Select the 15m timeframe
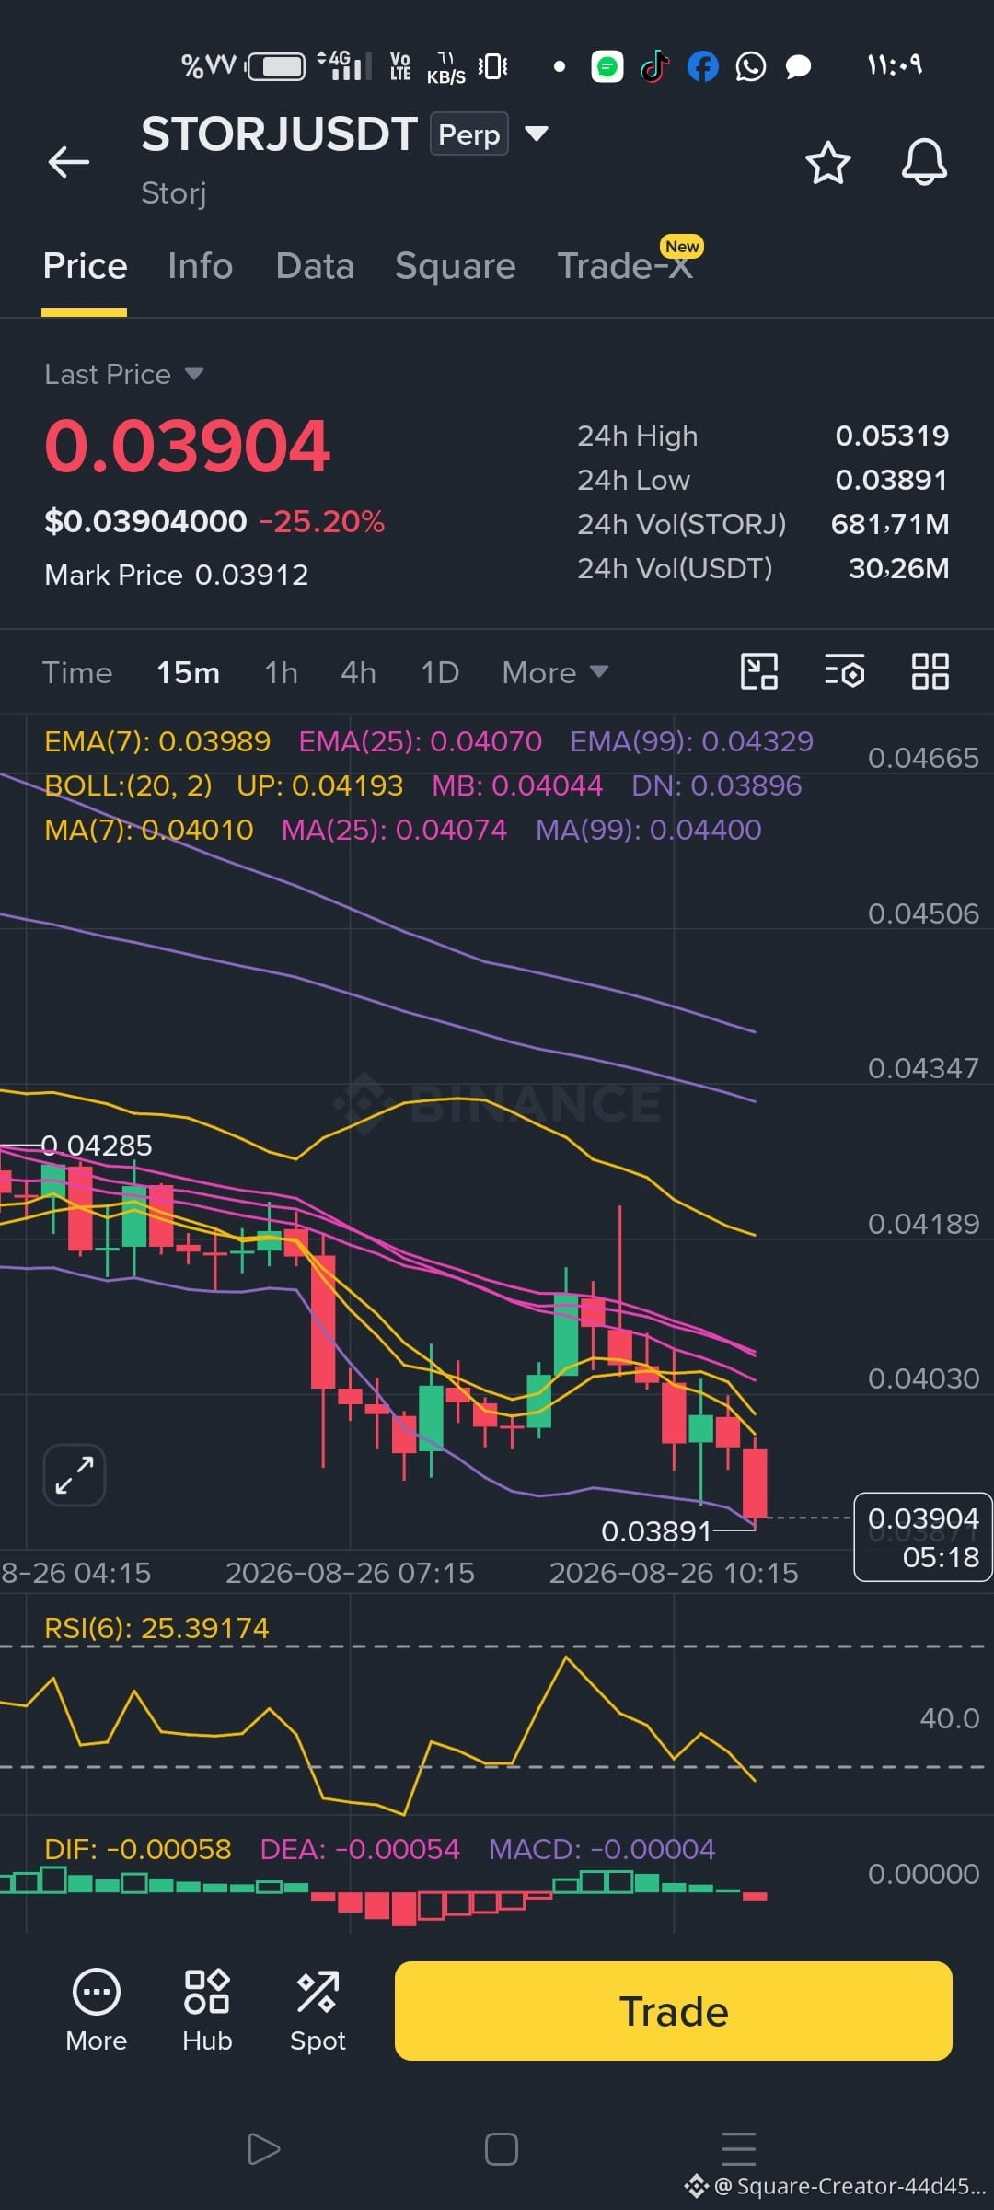This screenshot has width=994, height=2210. [x=188, y=672]
